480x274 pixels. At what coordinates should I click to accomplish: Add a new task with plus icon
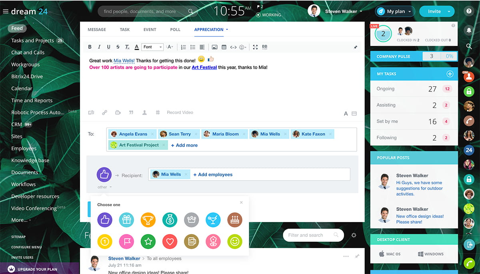(450, 74)
